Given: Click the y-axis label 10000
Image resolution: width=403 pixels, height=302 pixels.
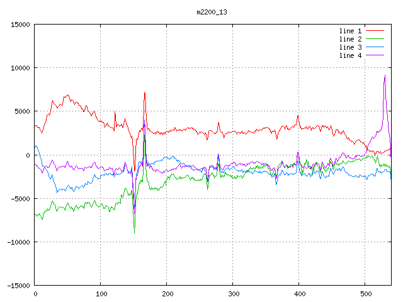Looking at the screenshot, I should tap(20, 68).
